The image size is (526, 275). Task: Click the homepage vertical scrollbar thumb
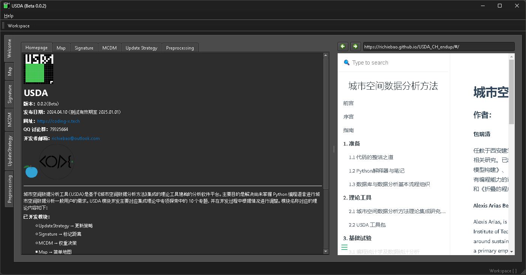pyautogui.click(x=326, y=124)
